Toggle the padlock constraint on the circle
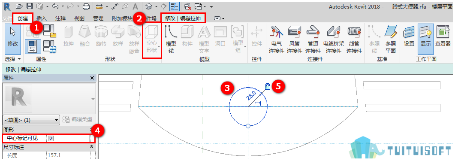 268,87
